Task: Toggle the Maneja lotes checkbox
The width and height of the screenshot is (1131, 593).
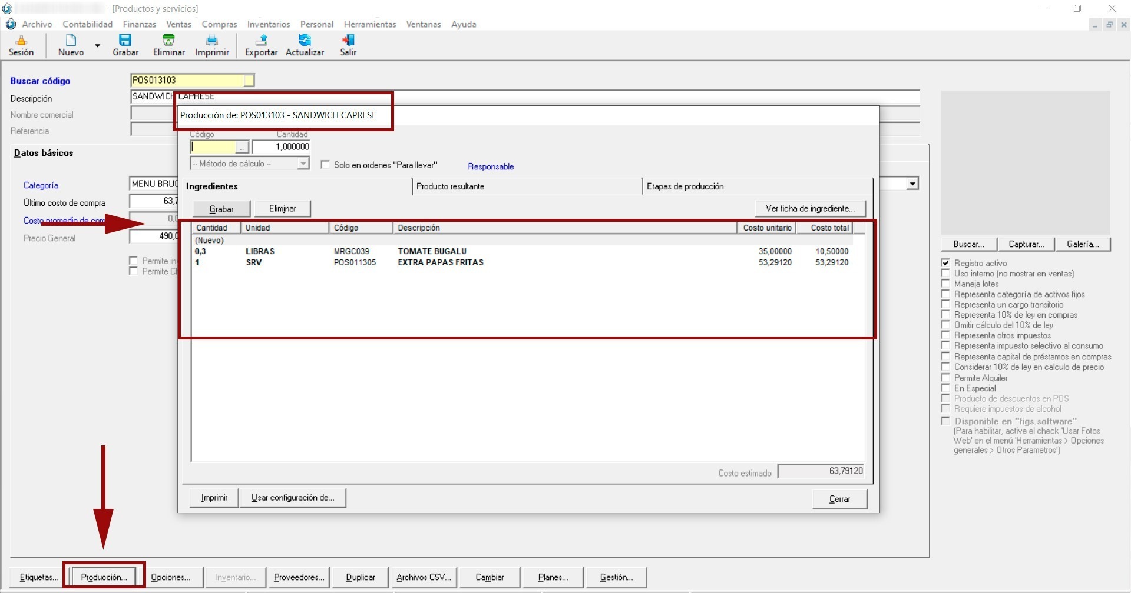Action: [945, 284]
